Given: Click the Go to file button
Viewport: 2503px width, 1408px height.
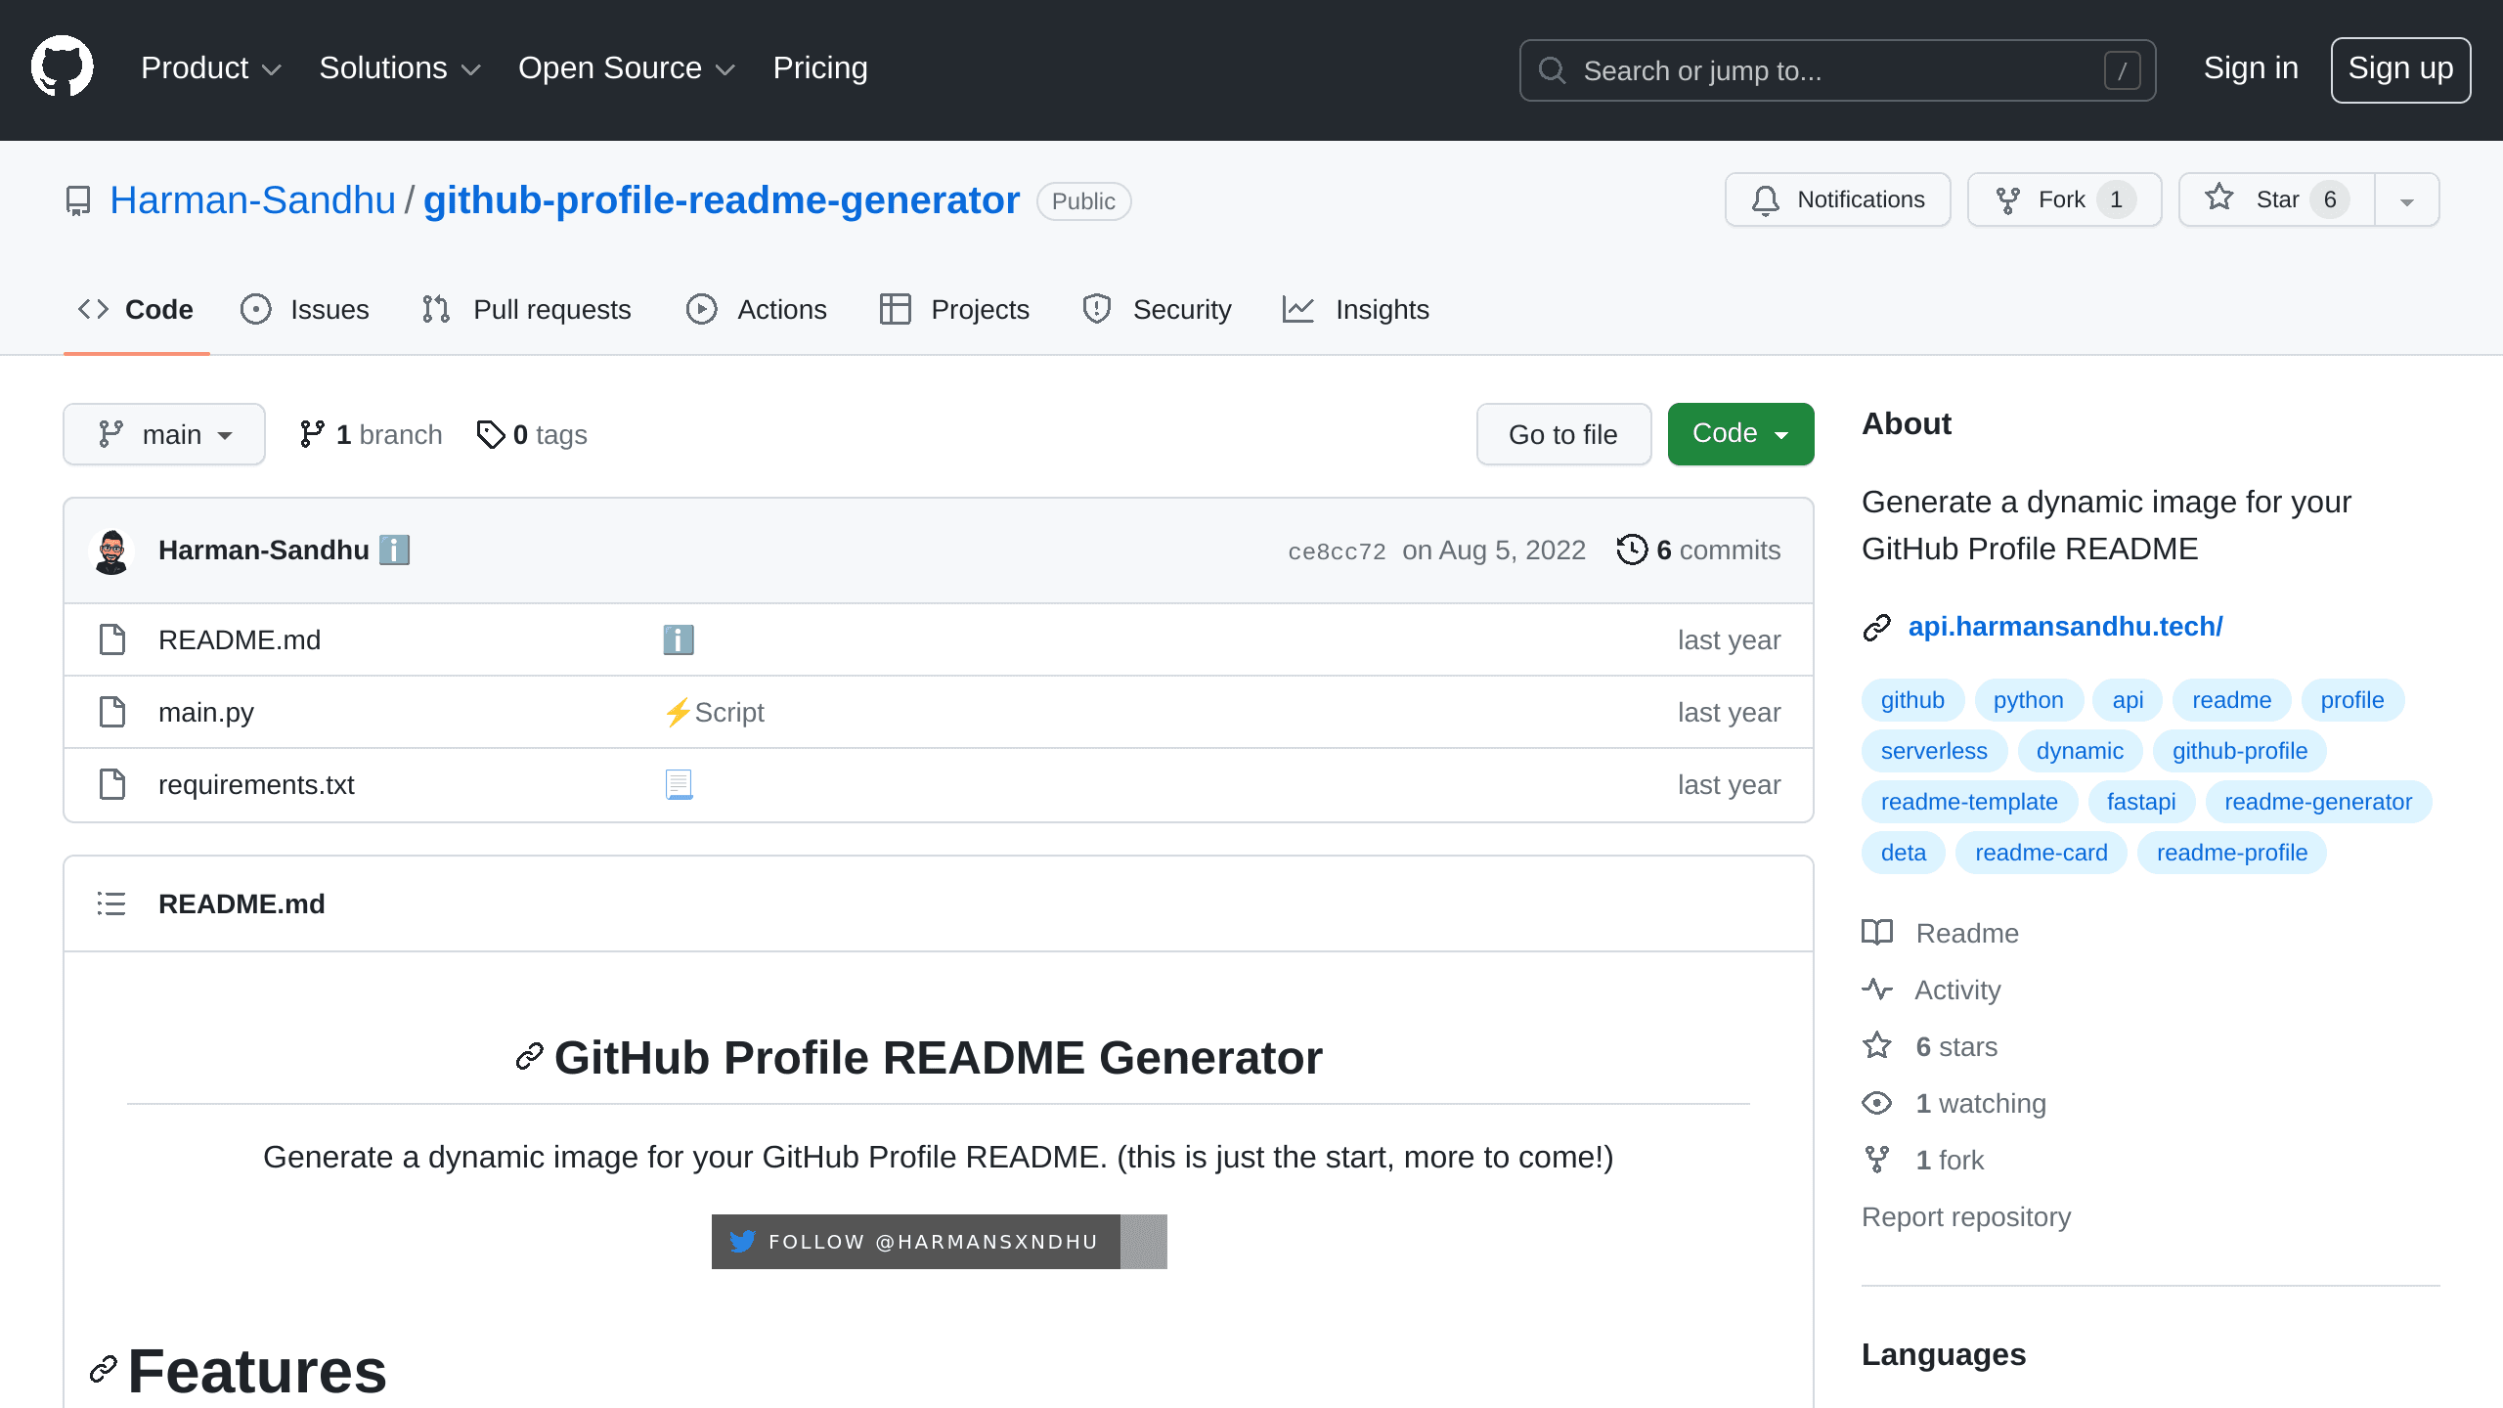Looking at the screenshot, I should pos(1562,433).
